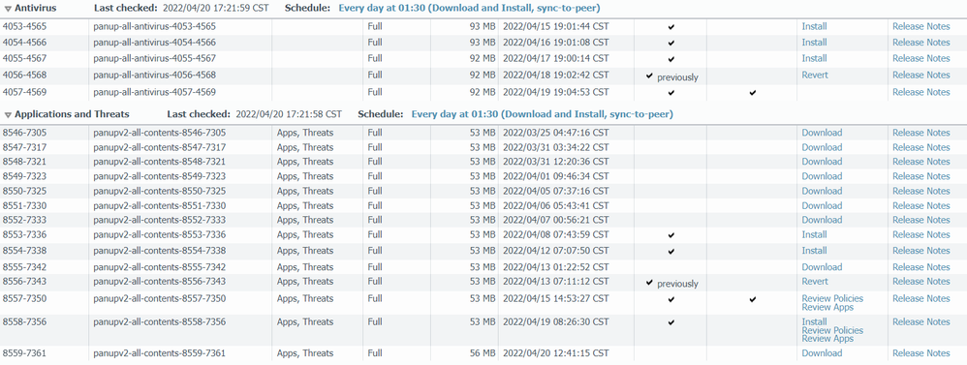Click Review Policies for version 8557-7350
Image resolution: width=967 pixels, height=365 pixels.
point(832,298)
